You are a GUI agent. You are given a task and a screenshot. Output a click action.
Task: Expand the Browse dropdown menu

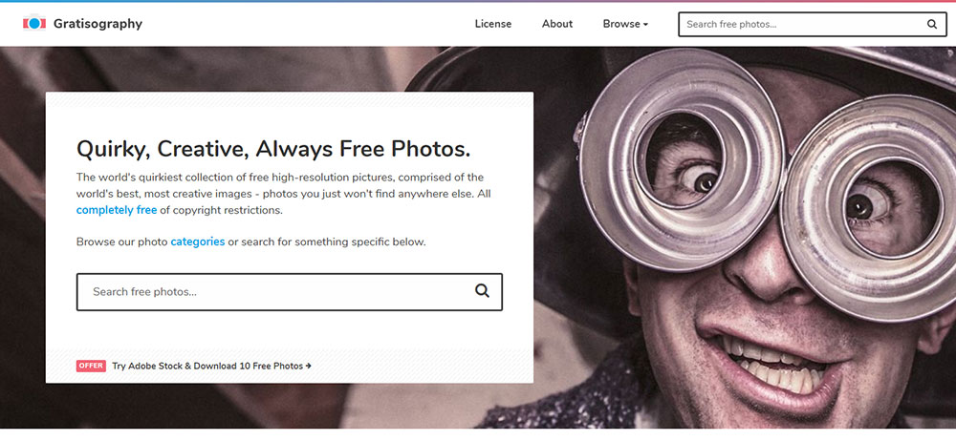(x=624, y=24)
